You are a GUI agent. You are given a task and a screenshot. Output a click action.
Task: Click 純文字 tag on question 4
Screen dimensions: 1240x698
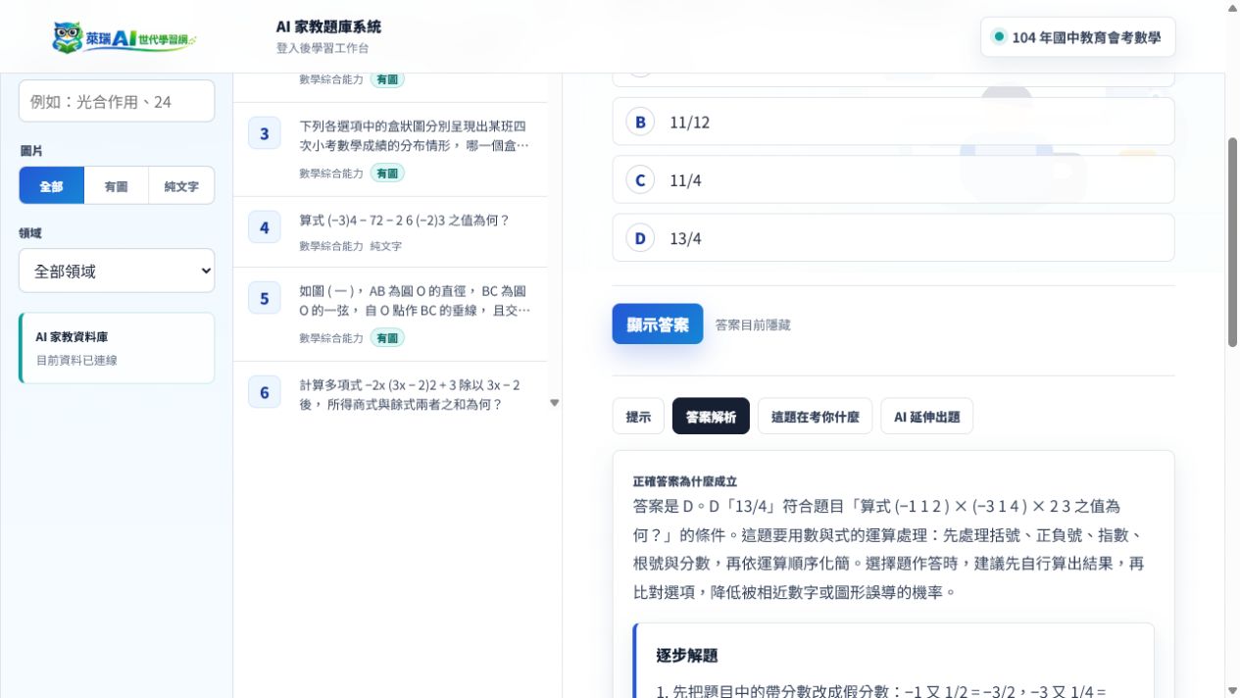(x=386, y=246)
